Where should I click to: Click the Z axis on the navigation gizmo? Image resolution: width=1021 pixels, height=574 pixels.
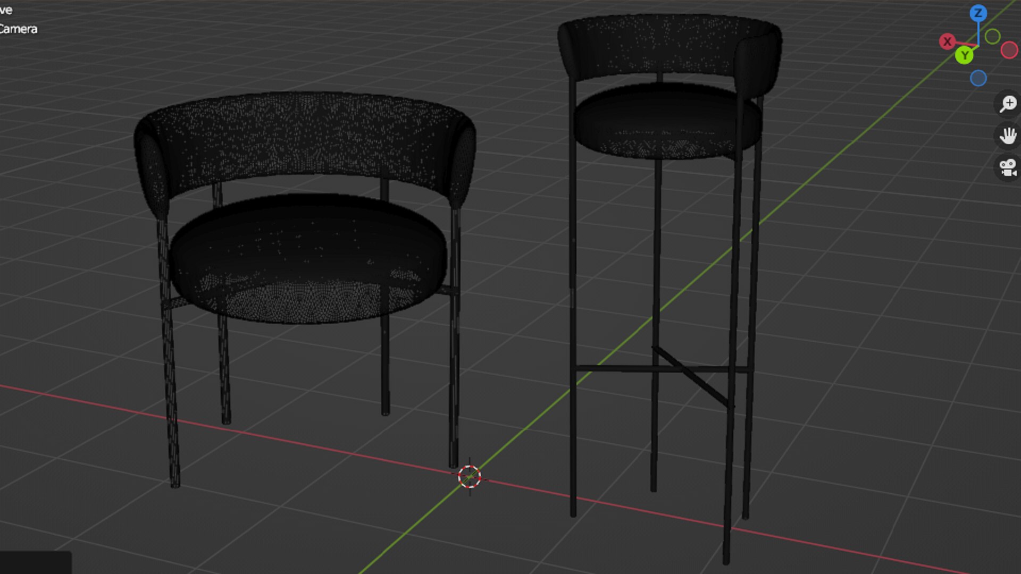tap(978, 13)
